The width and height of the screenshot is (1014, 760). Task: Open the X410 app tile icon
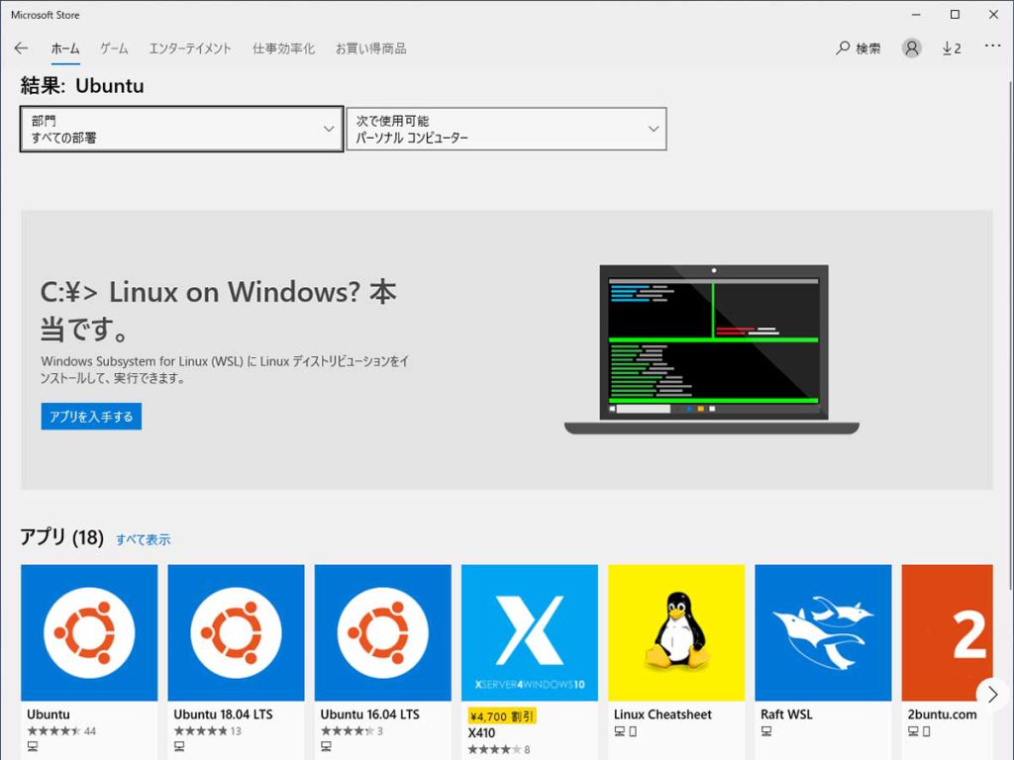(530, 632)
